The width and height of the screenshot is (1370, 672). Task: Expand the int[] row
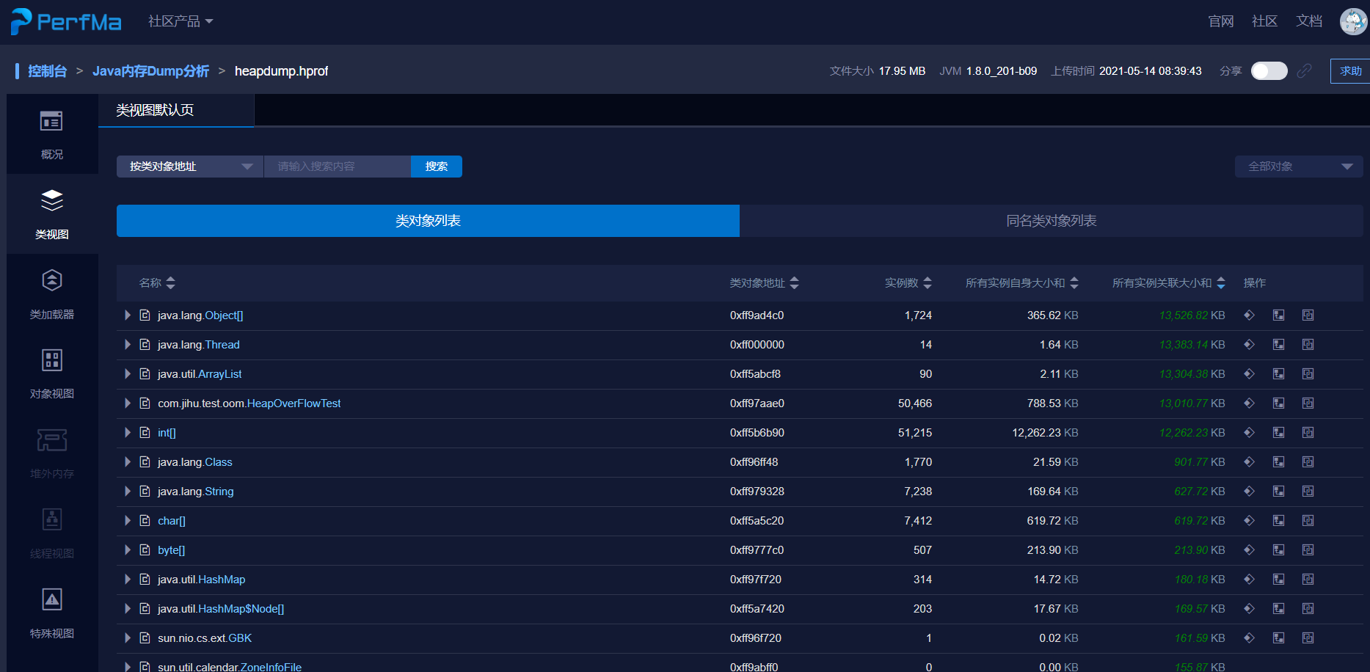[128, 433]
